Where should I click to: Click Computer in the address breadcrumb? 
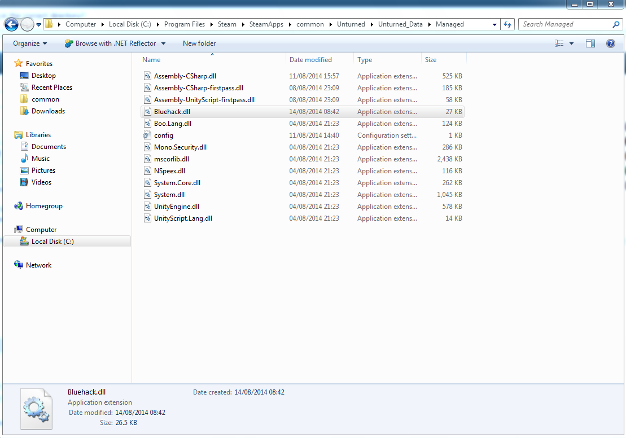pos(81,24)
